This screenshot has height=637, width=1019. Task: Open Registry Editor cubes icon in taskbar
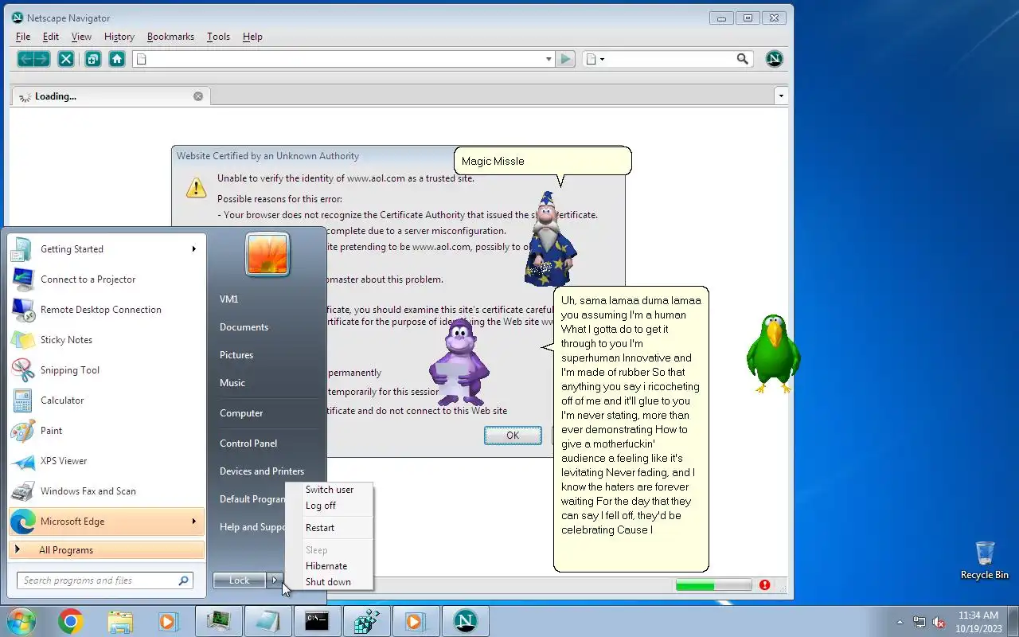click(366, 621)
